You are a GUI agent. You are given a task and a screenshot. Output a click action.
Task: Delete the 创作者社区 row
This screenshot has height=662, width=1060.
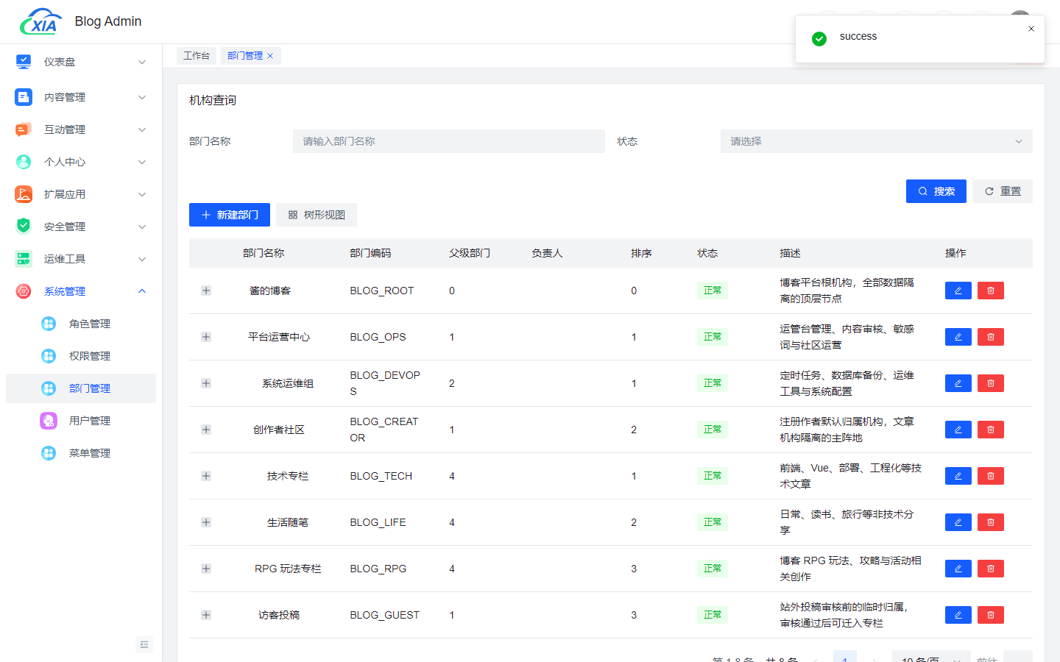coord(991,430)
